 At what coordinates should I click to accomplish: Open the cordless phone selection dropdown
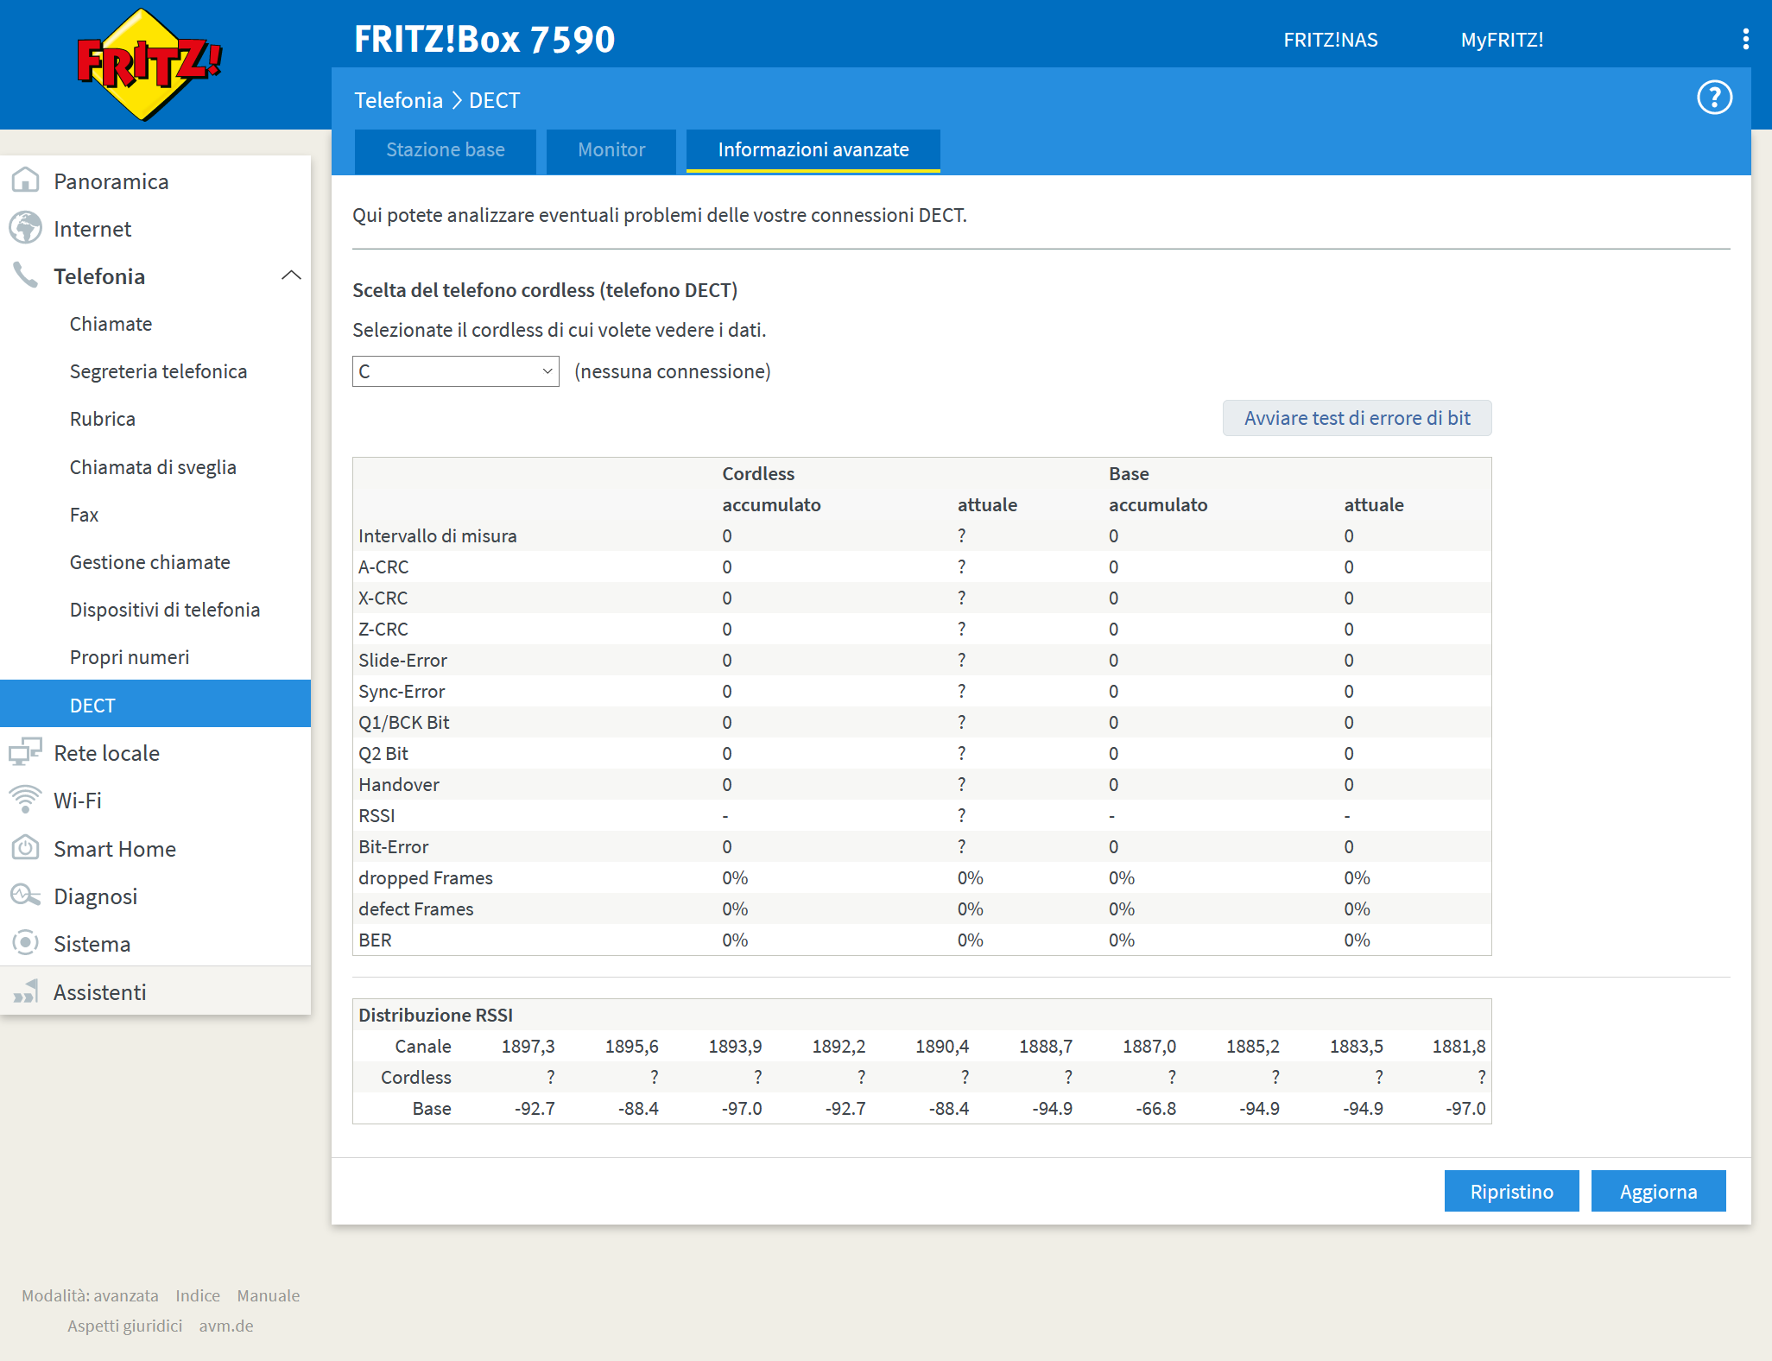pos(455,371)
